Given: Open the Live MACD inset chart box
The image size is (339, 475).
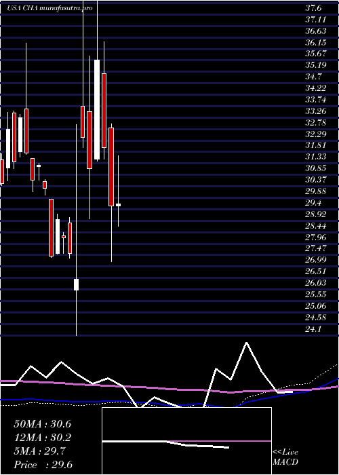Looking at the screenshot, I should click(x=186, y=441).
